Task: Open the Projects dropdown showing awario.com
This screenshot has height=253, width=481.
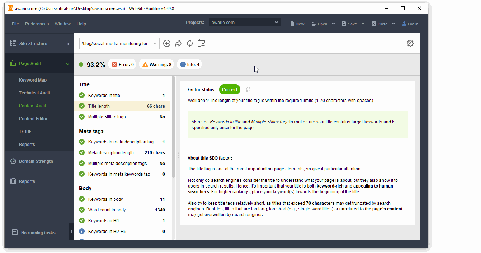Action: click(245, 23)
